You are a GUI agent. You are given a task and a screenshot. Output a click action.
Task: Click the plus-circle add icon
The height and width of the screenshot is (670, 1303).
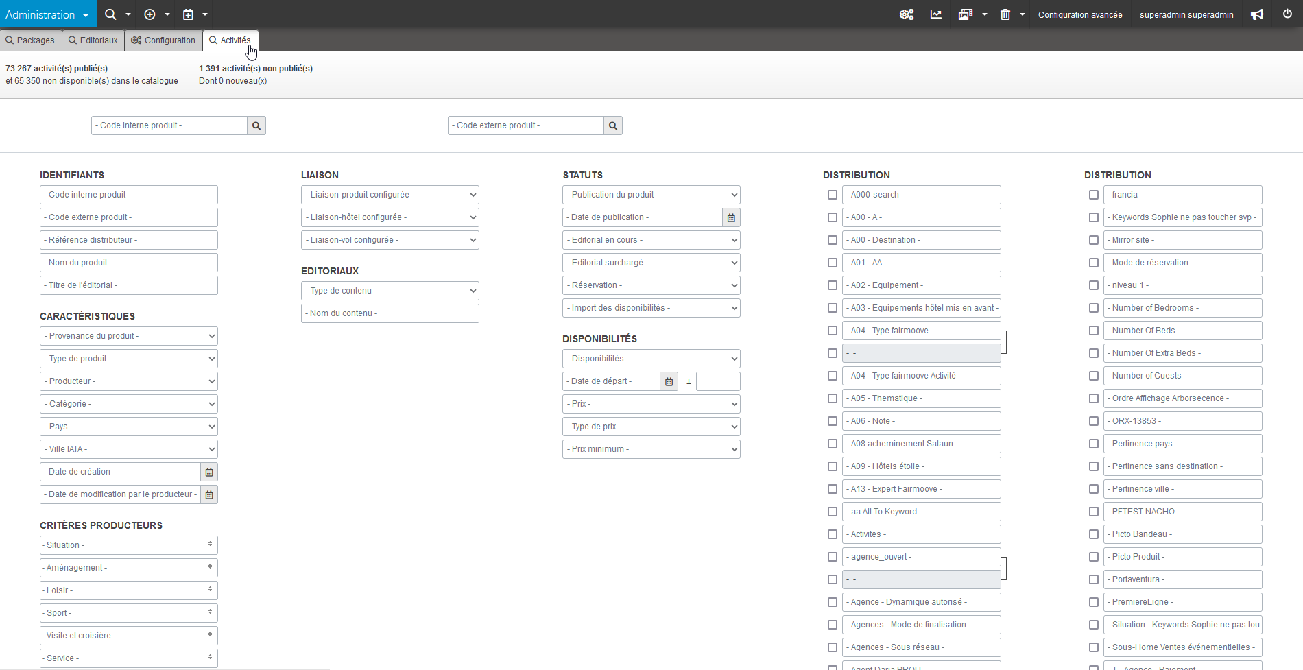click(150, 14)
